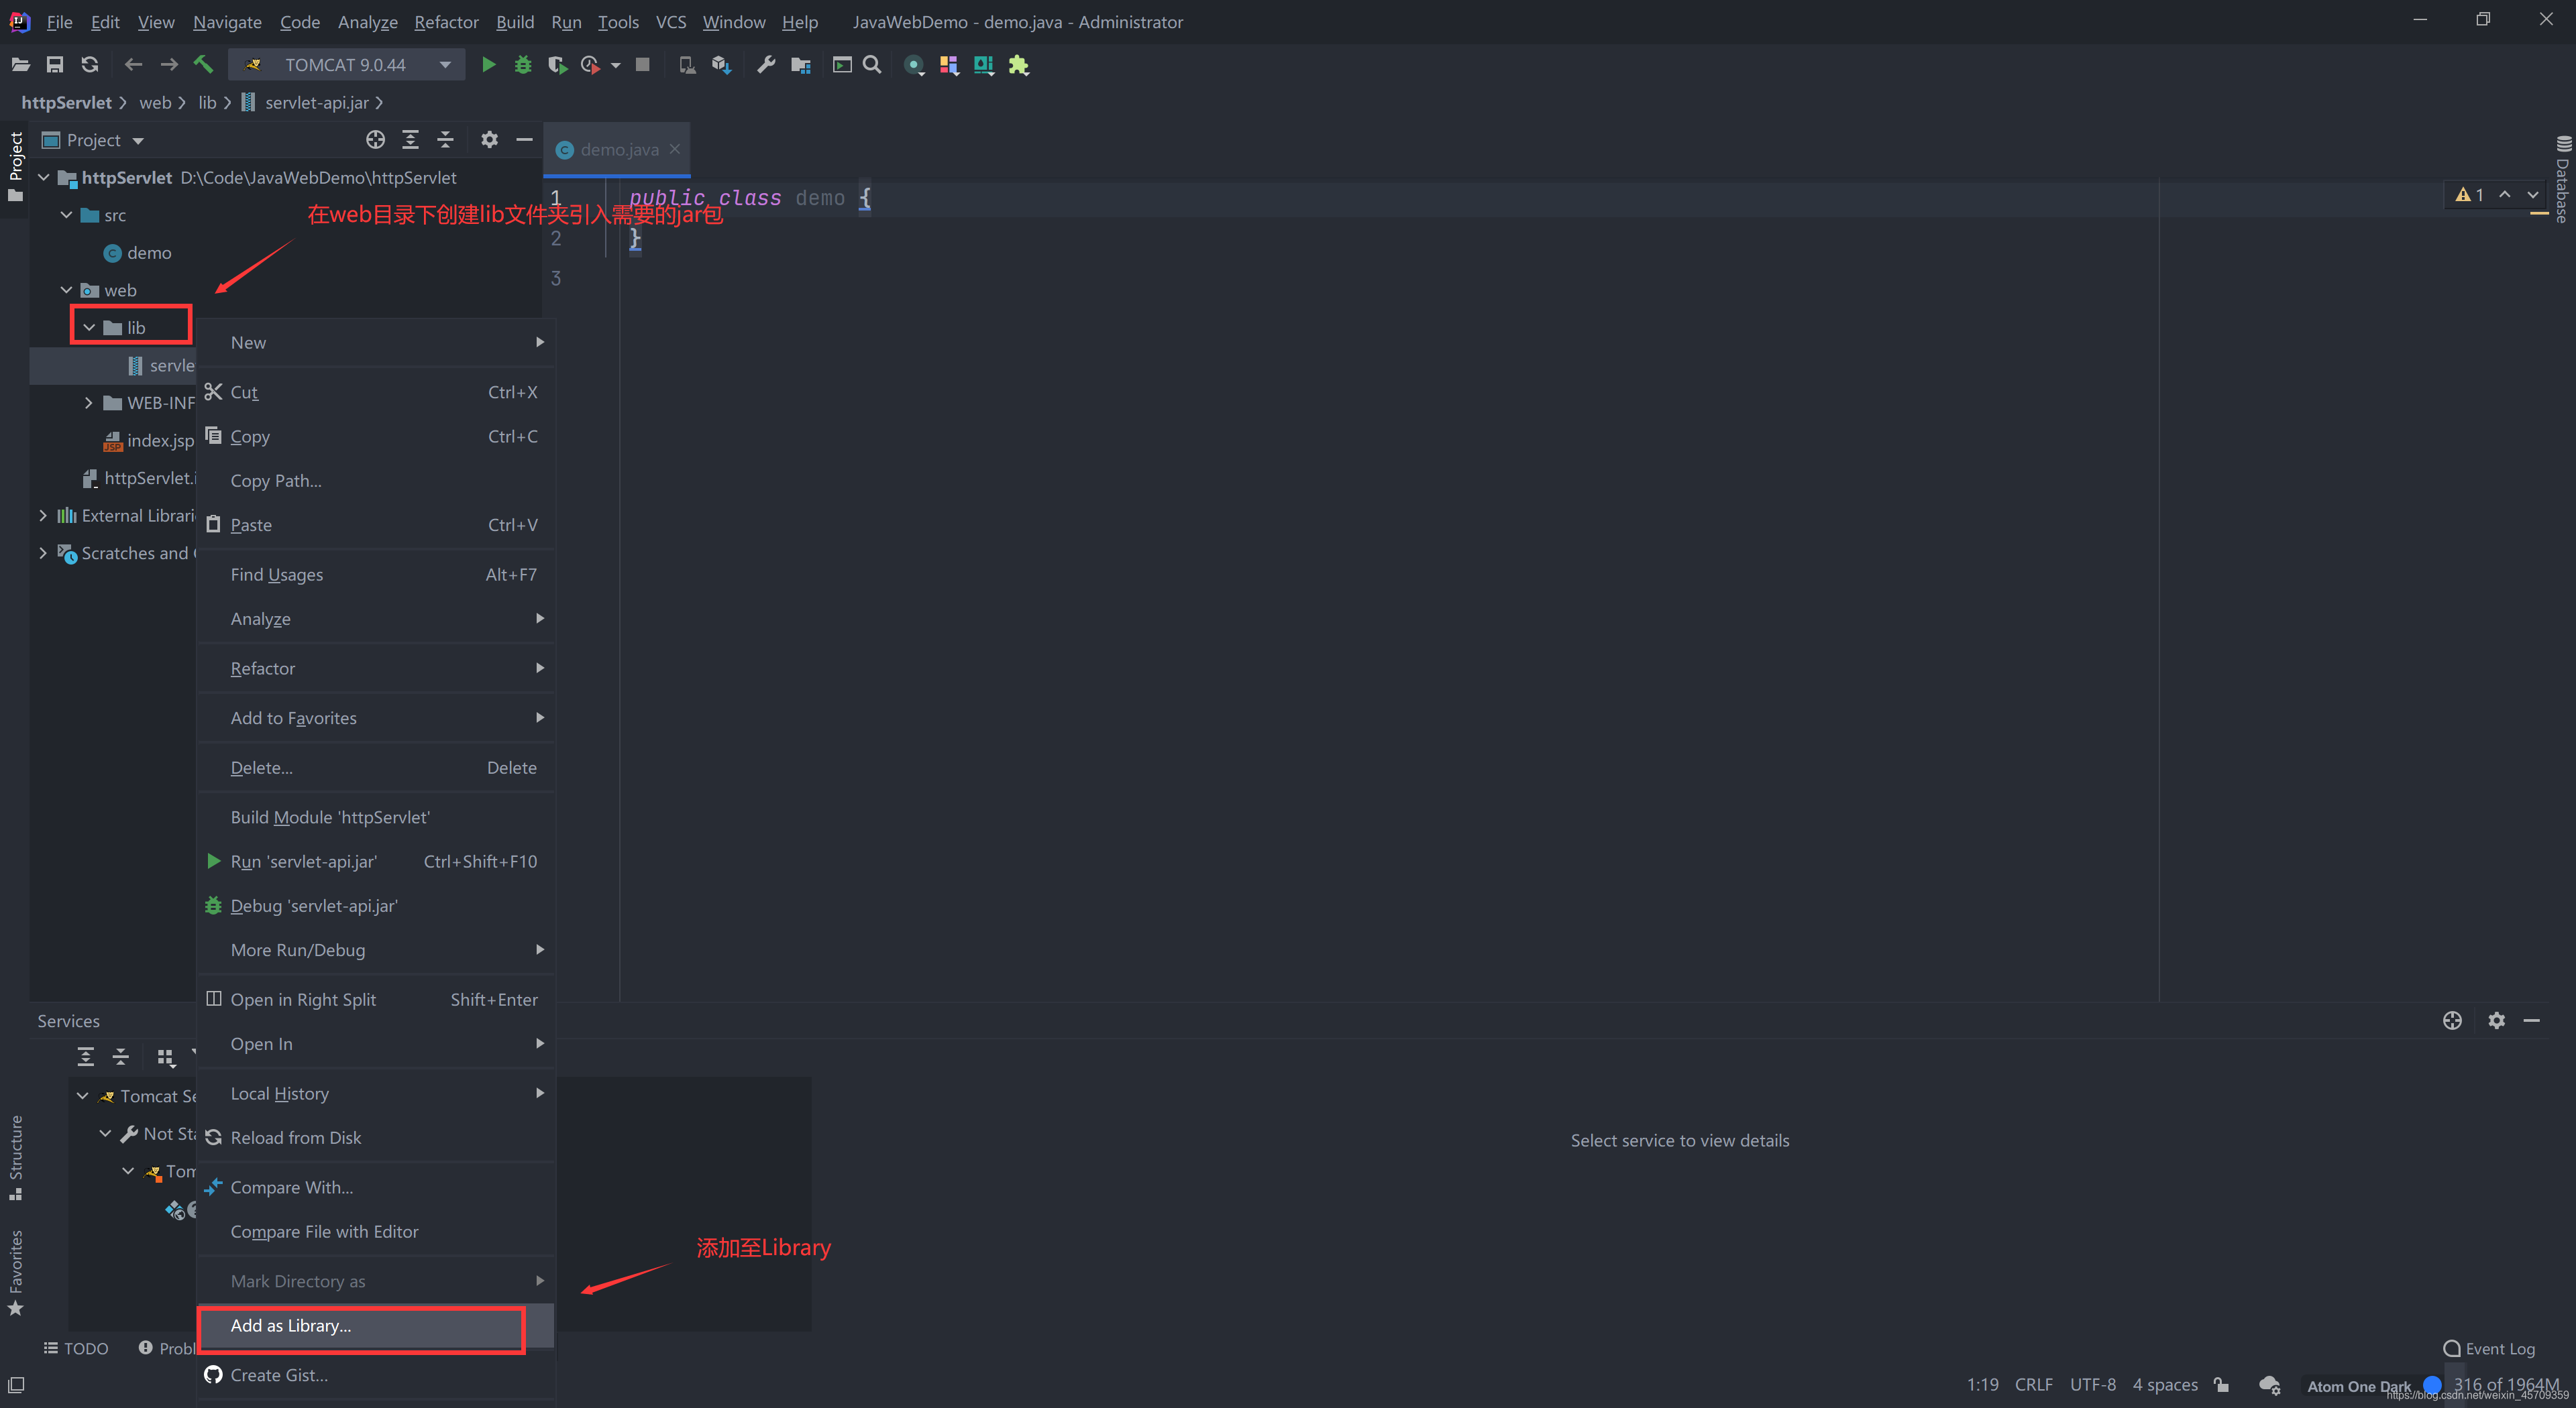Click the Forward navigation arrow
This screenshot has height=1408, width=2576.
coord(169,65)
